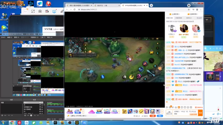Screen dimensions: 223x125
Task: Click orange highlighted icon in chat toolbar
Action: (179, 107)
